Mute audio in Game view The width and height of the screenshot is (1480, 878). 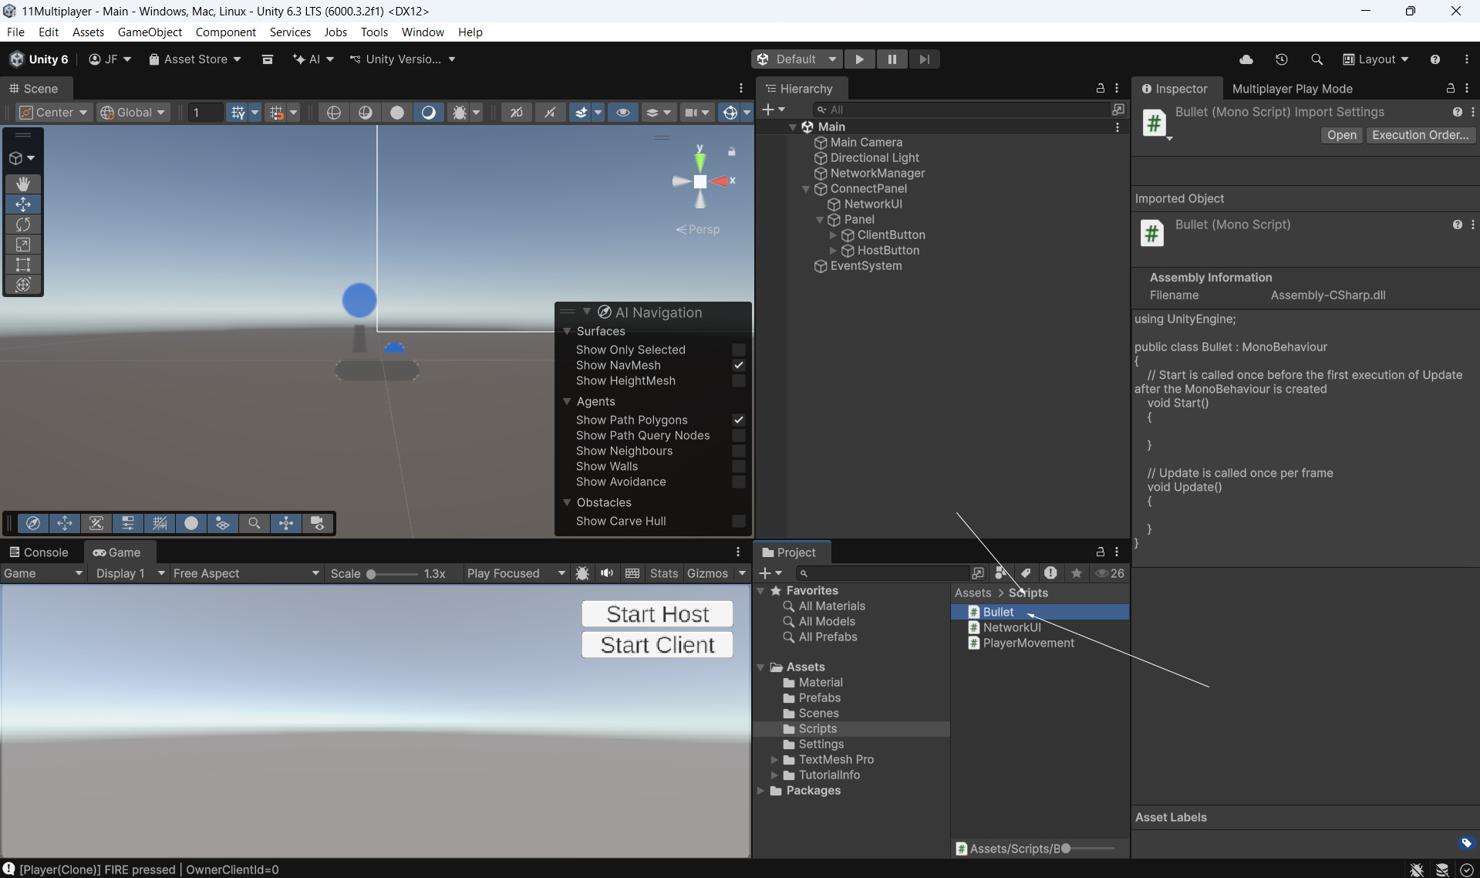tap(607, 573)
